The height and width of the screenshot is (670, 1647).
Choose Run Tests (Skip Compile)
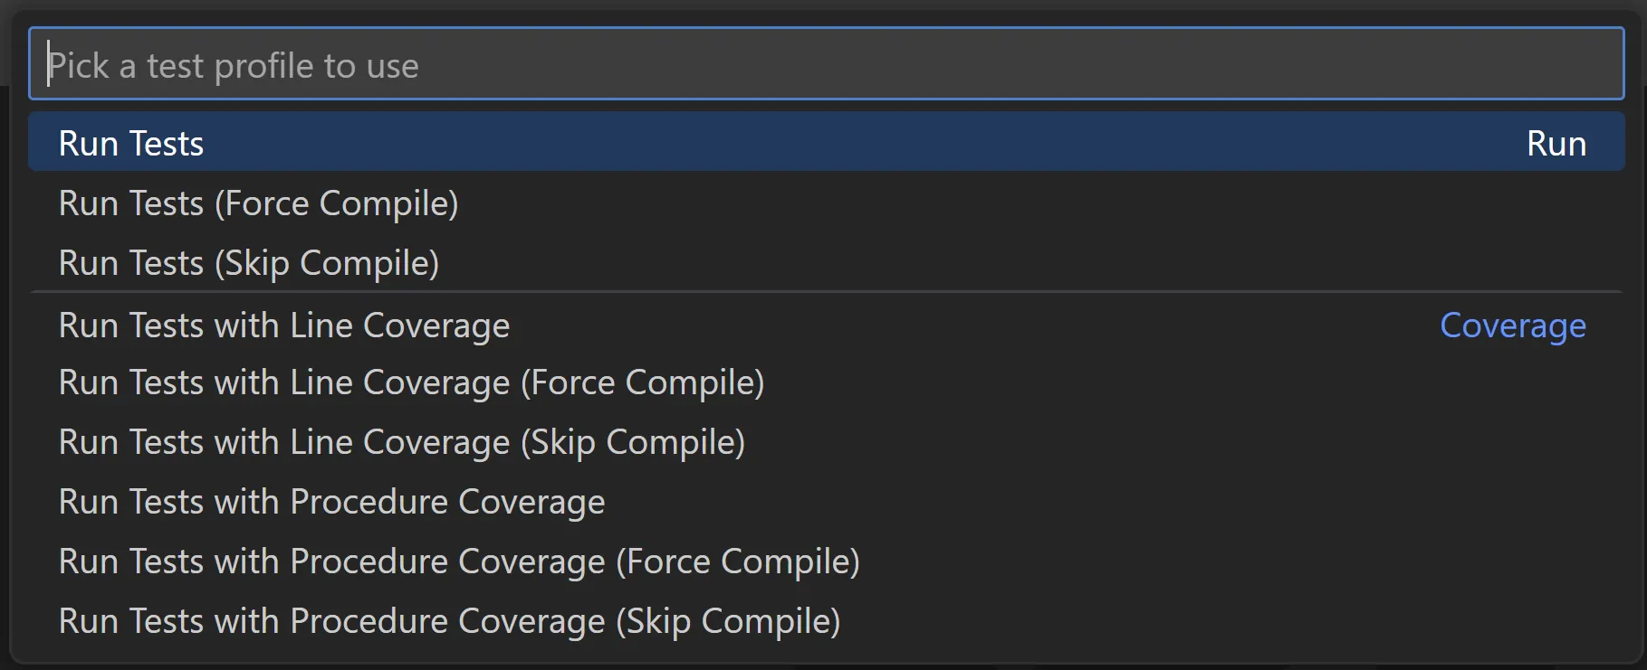(249, 263)
